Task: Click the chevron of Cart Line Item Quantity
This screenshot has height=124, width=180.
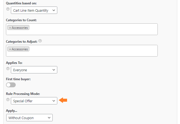Action: click(x=54, y=10)
